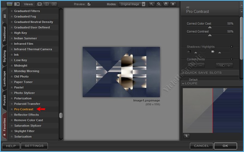Image resolution: width=244 pixels, height=152 pixels.
Task: Collapse the Loupe panel
Action: pos(183,84)
